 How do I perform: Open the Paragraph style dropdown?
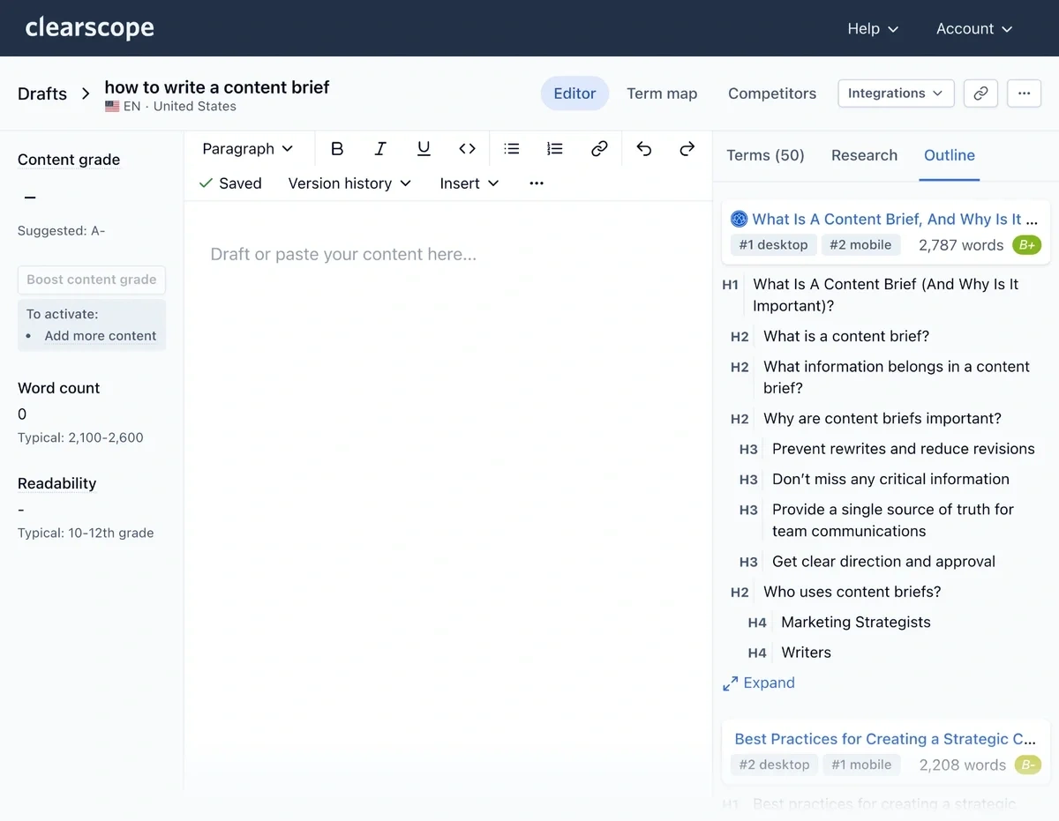click(247, 149)
